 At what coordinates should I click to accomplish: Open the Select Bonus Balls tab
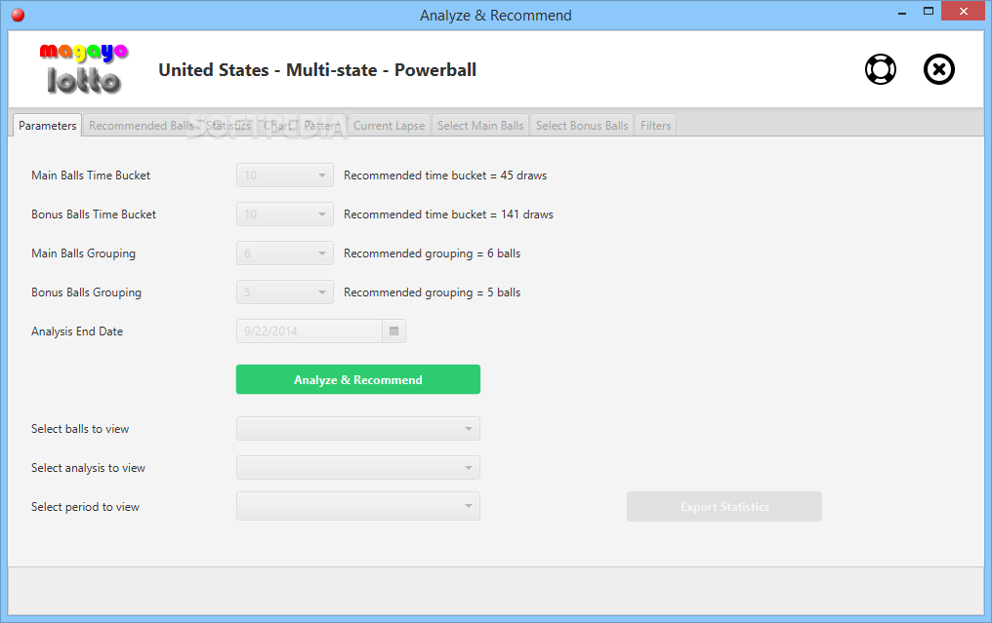(x=582, y=125)
